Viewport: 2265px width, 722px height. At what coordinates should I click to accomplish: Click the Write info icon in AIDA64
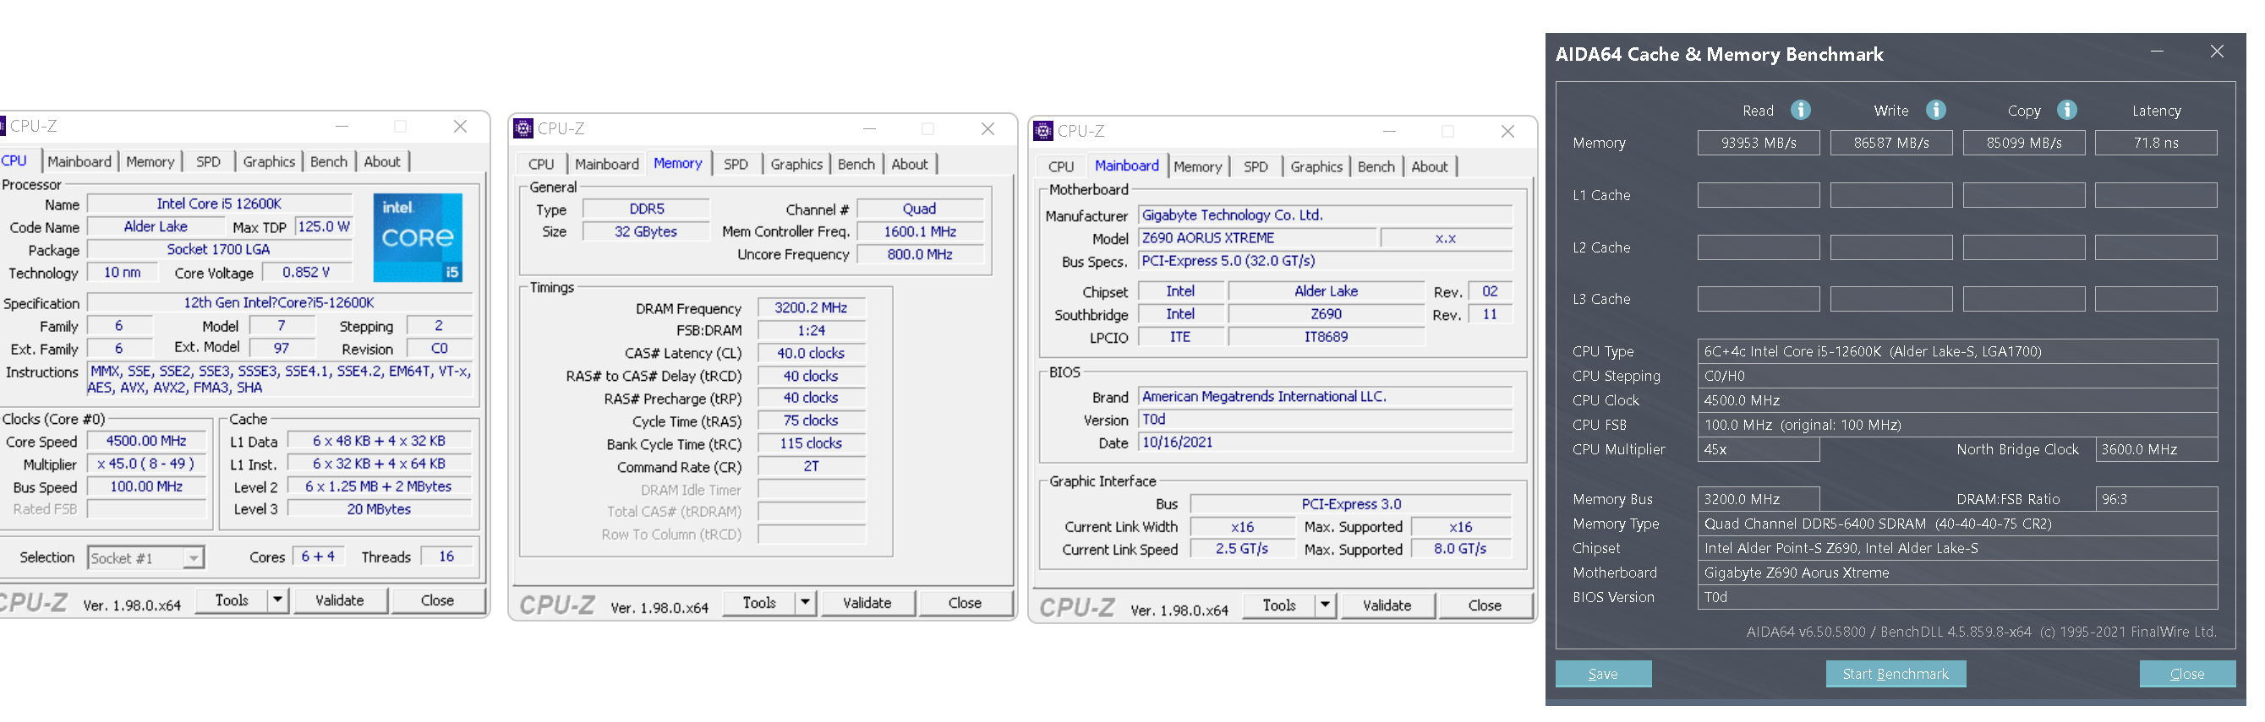point(1935,110)
